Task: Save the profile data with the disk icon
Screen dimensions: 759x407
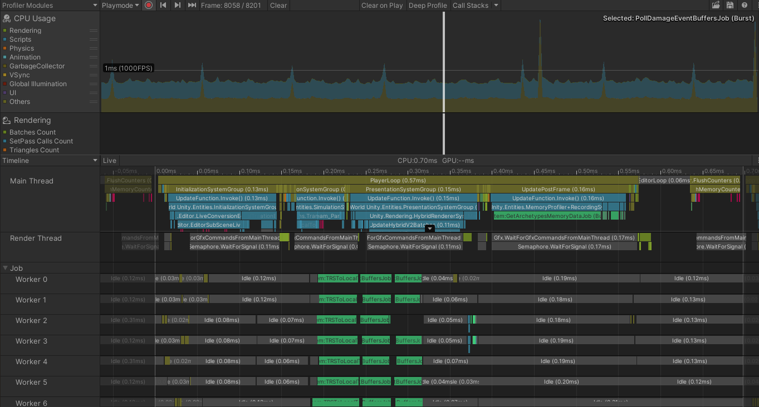Action: pos(730,5)
